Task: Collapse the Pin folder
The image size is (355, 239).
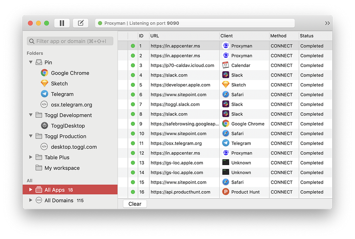Action: (x=31, y=62)
